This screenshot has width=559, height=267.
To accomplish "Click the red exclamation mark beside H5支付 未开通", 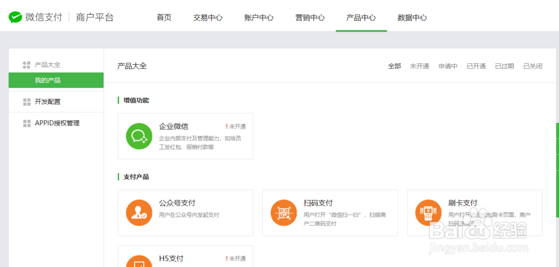I will tap(226, 259).
